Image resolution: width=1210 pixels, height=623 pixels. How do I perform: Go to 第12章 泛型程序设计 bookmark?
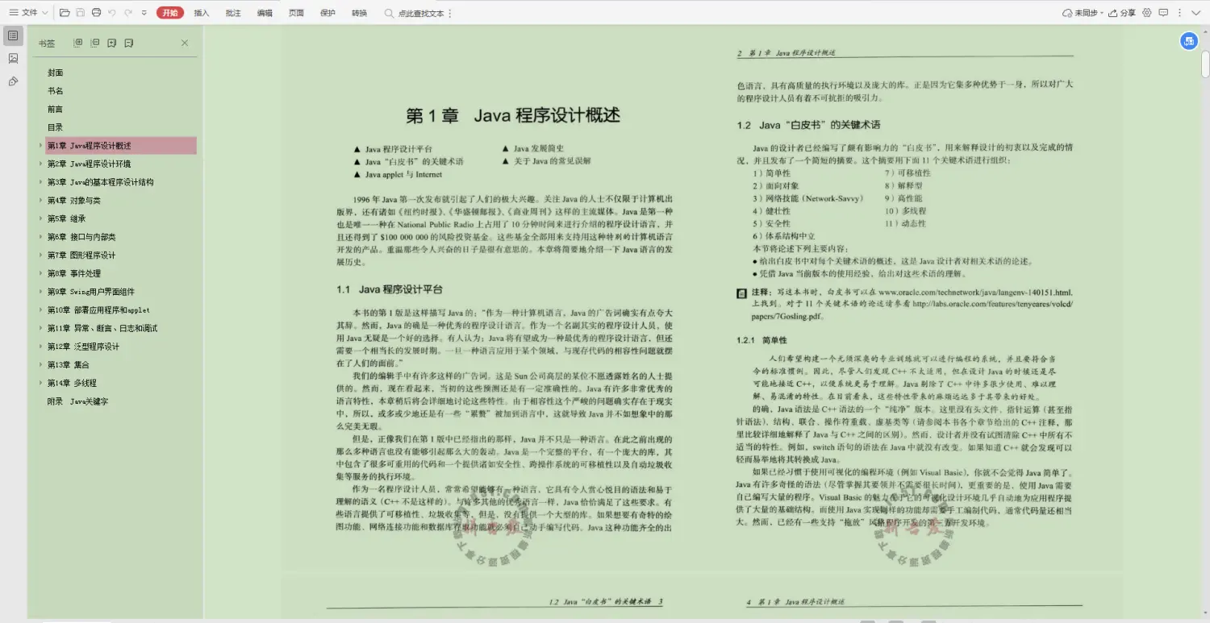tap(83, 347)
